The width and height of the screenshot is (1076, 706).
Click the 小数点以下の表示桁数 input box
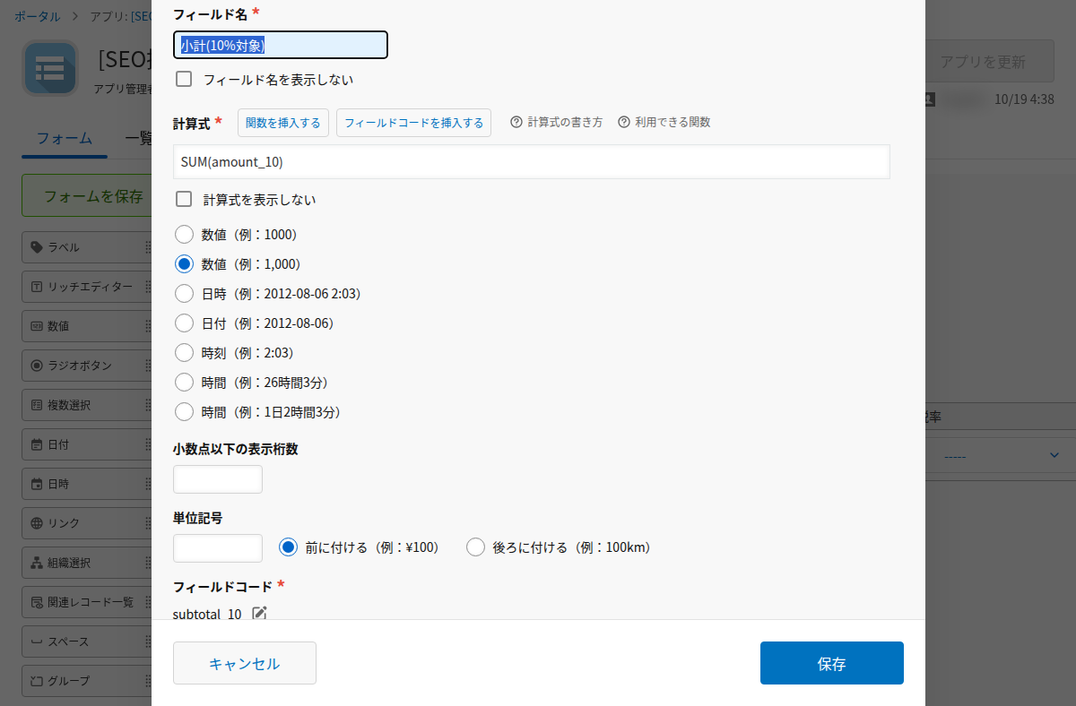218,479
